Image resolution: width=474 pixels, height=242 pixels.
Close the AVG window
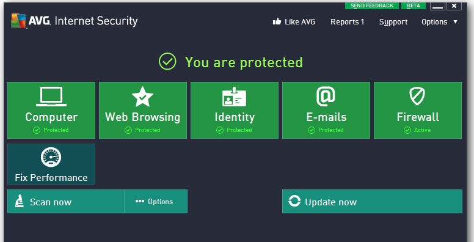point(454,6)
